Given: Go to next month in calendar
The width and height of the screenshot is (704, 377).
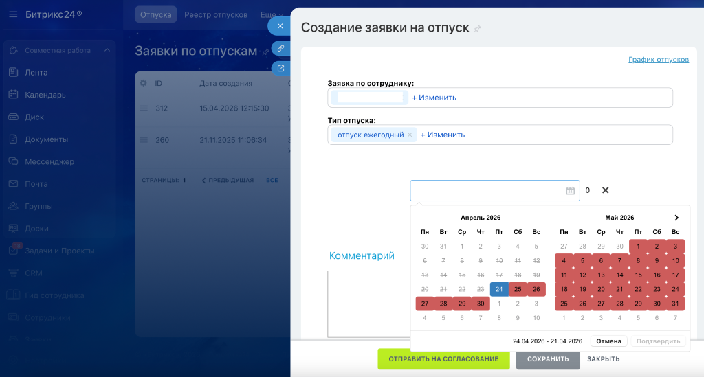Looking at the screenshot, I should pyautogui.click(x=676, y=218).
